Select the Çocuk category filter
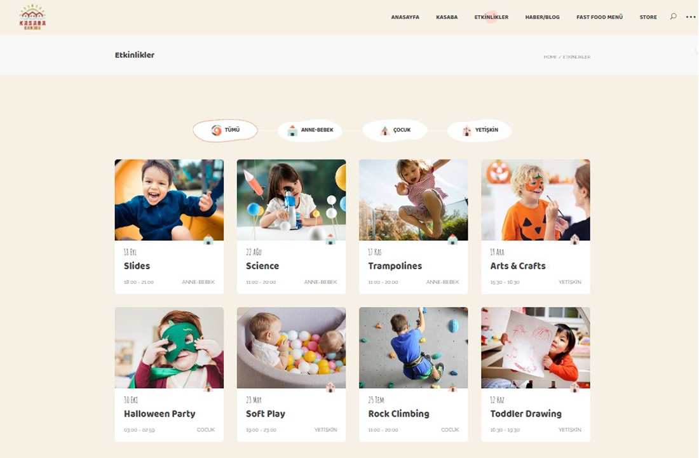The width and height of the screenshot is (699, 458). [395, 130]
